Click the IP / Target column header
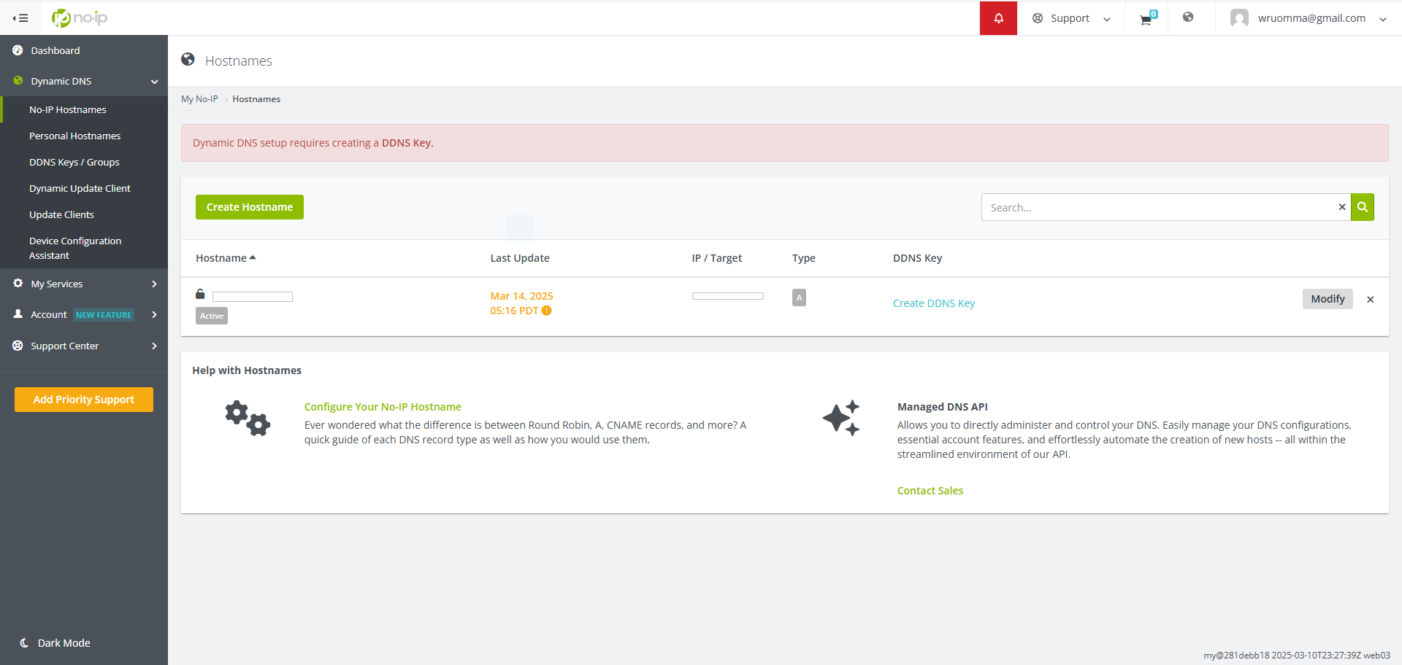 [716, 258]
